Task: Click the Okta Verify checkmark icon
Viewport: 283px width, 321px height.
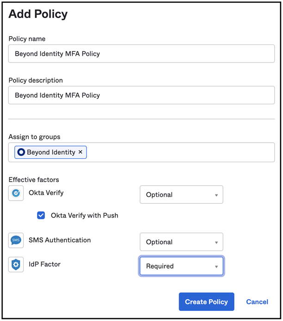Action: 16,193
